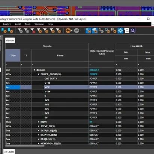
Task: Open the Analyze menu
Action: [7, 24]
